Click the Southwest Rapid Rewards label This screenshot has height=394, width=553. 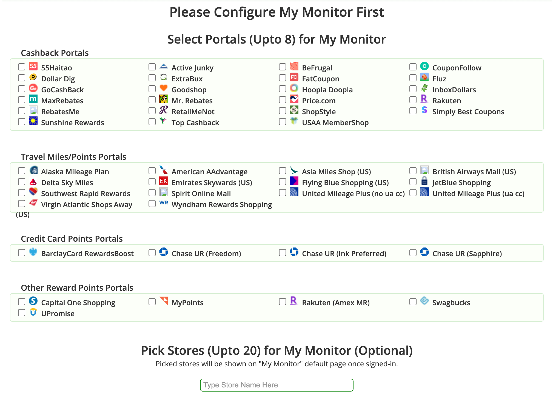tap(85, 194)
